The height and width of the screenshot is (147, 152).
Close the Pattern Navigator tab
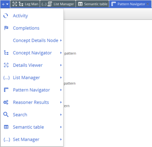(148, 4)
